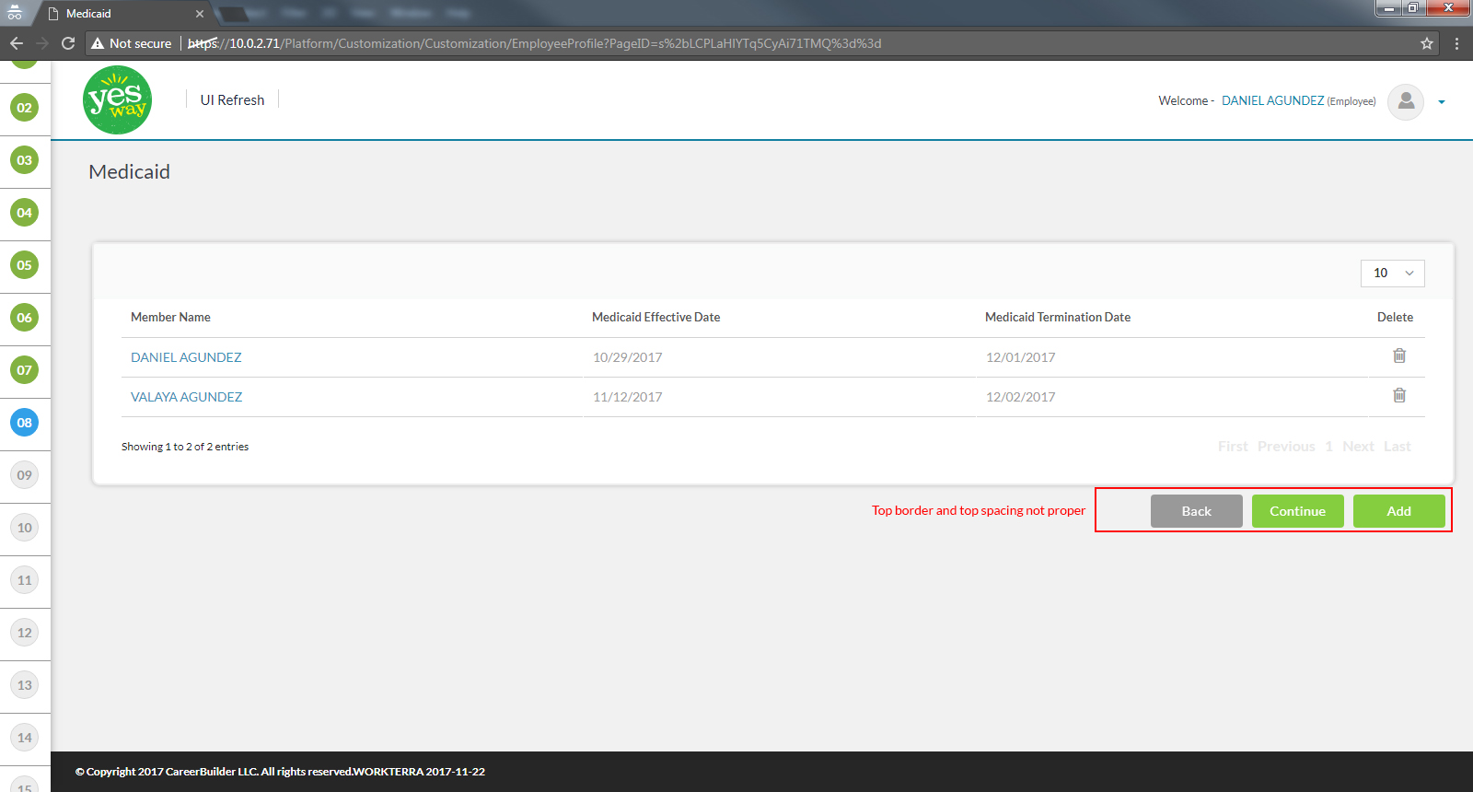Click the Yesway logo
Viewport: 1473px width, 792px height.
117,100
